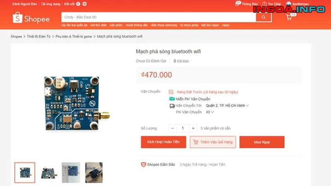
Task: Open the shopping cart icon
Action: [x=289, y=17]
